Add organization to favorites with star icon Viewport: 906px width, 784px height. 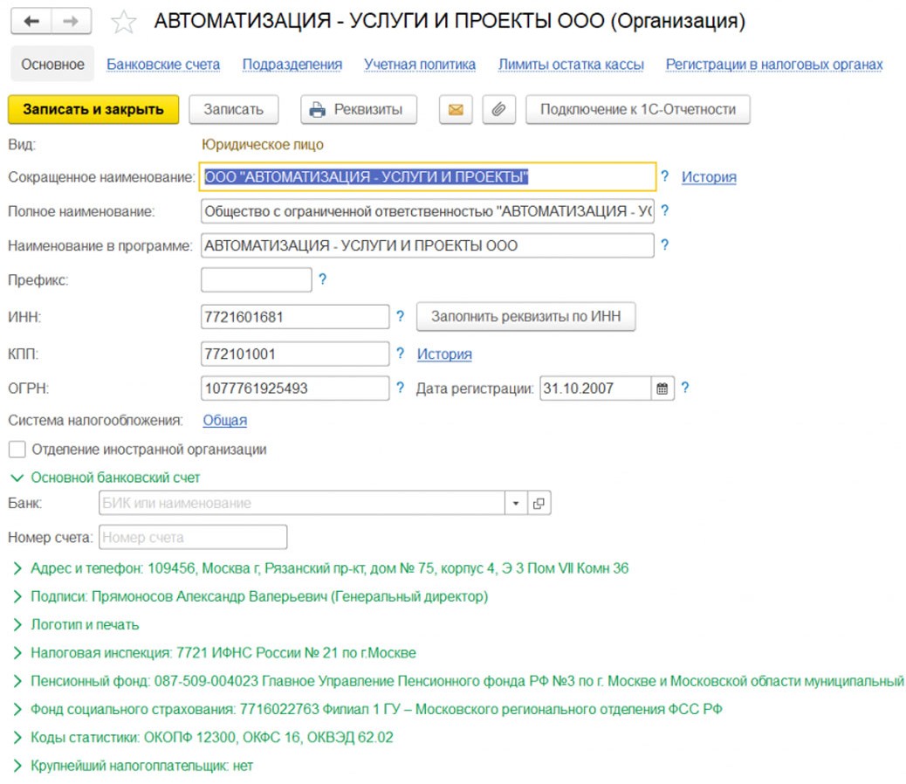[123, 22]
